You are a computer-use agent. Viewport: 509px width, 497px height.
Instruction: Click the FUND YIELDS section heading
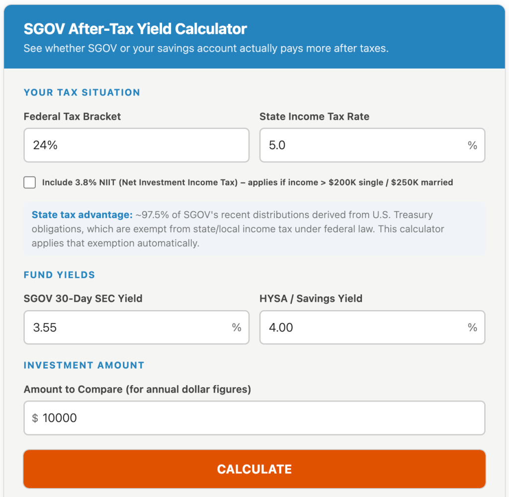[x=59, y=275]
